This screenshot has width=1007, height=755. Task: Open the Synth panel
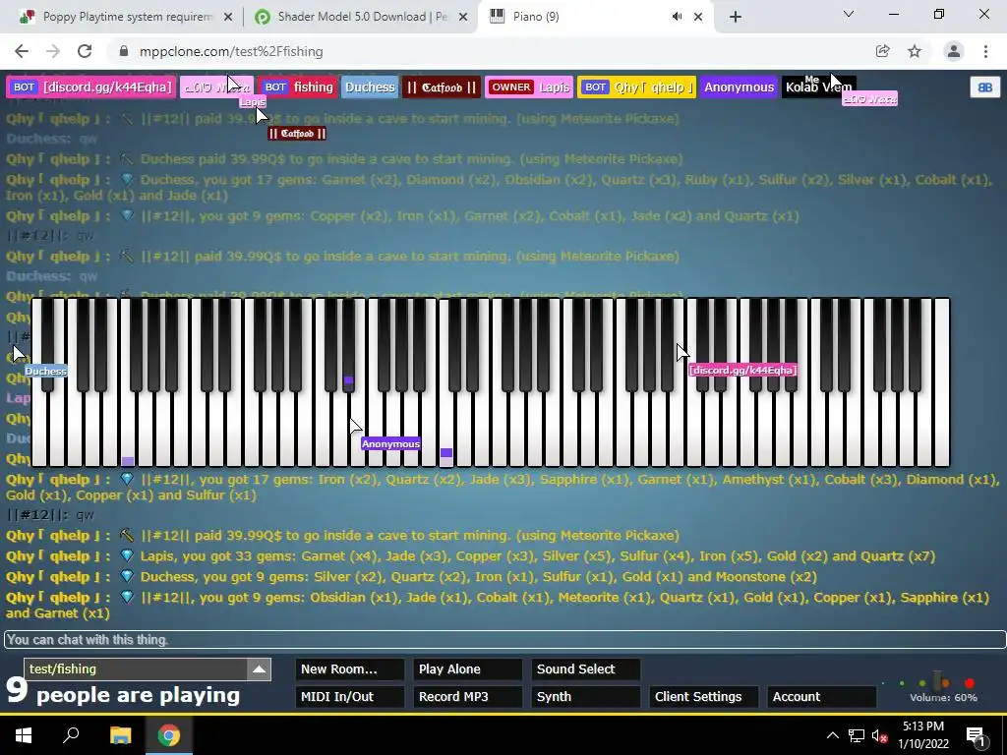point(586,697)
